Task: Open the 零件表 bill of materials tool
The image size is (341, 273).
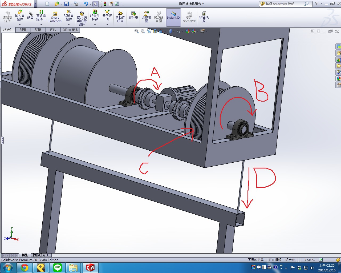Action: (x=133, y=15)
